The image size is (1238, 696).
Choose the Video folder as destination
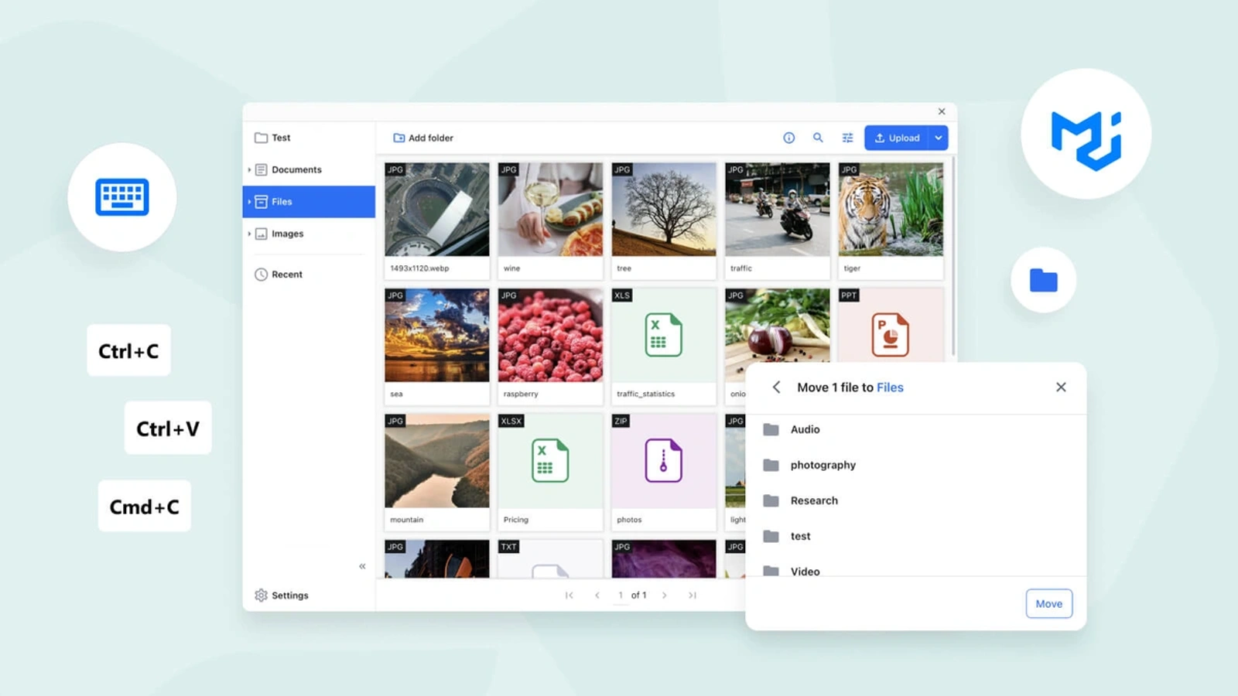pyautogui.click(x=916, y=568)
